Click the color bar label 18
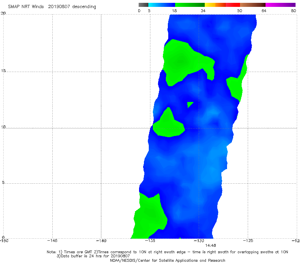 tap(174, 11)
